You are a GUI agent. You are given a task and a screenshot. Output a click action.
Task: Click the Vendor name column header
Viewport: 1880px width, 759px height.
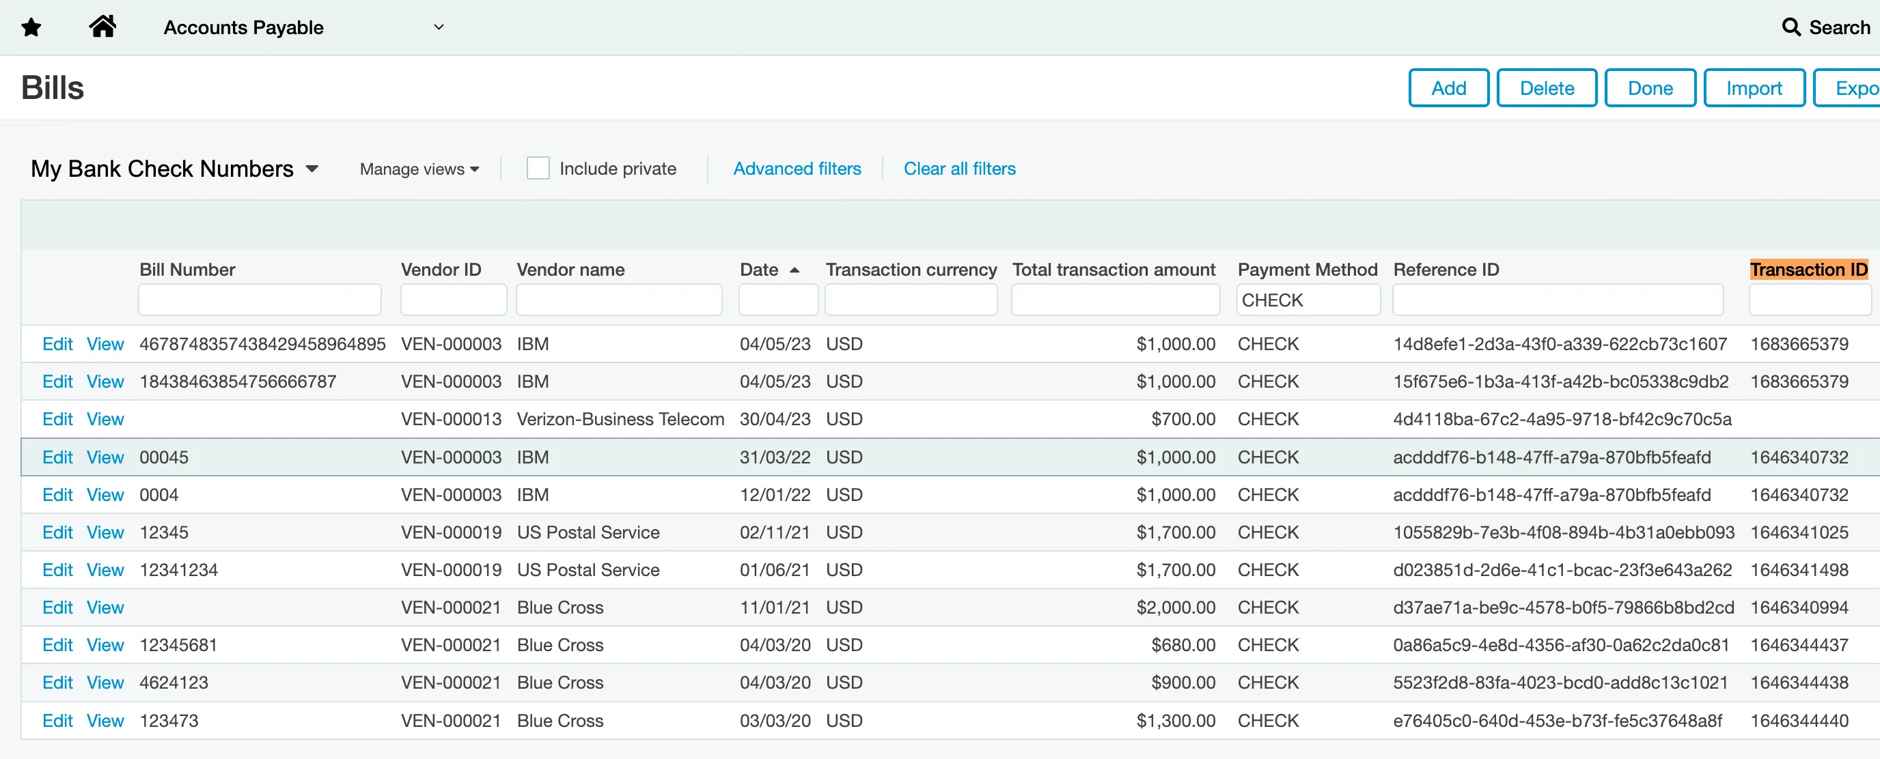point(570,270)
